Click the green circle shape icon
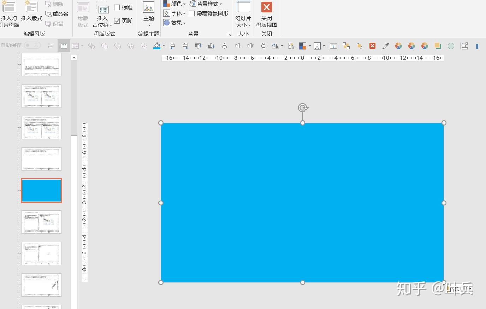This screenshot has width=486, height=309. tap(451, 46)
